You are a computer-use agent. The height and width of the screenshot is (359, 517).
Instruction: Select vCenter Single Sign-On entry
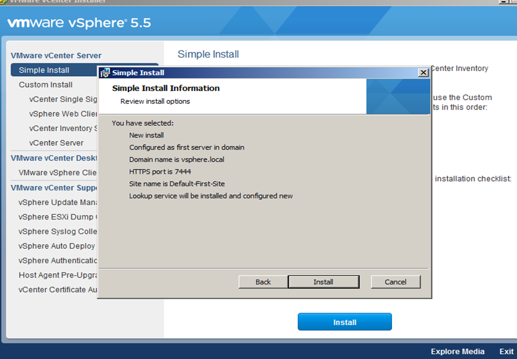coord(63,99)
